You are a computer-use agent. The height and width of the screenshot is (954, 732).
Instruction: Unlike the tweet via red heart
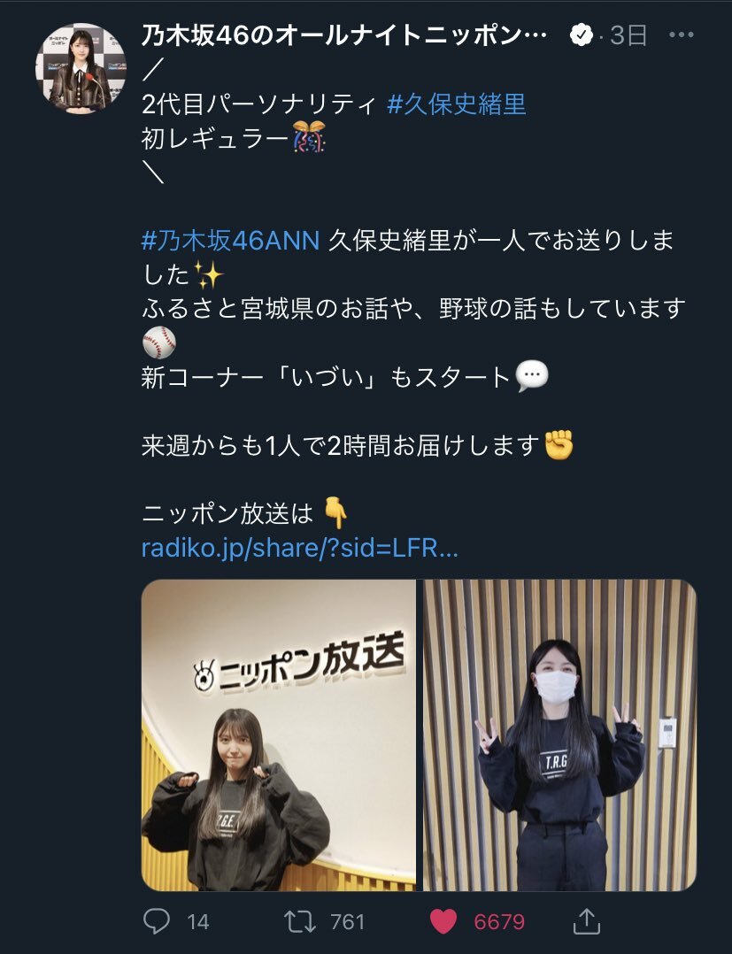[443, 922]
